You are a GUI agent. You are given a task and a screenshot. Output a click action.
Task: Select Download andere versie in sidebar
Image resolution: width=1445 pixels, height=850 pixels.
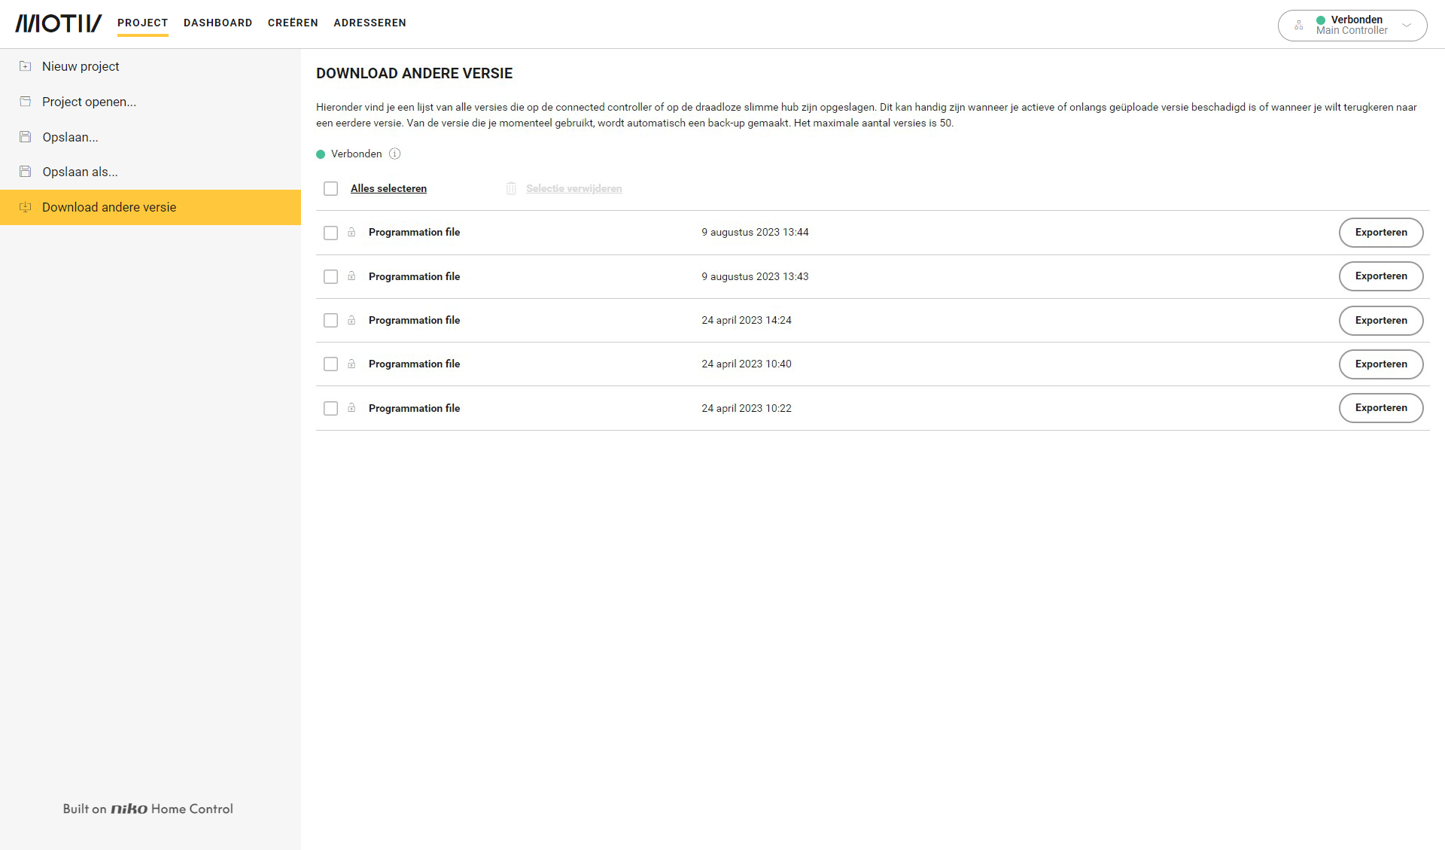(x=151, y=207)
